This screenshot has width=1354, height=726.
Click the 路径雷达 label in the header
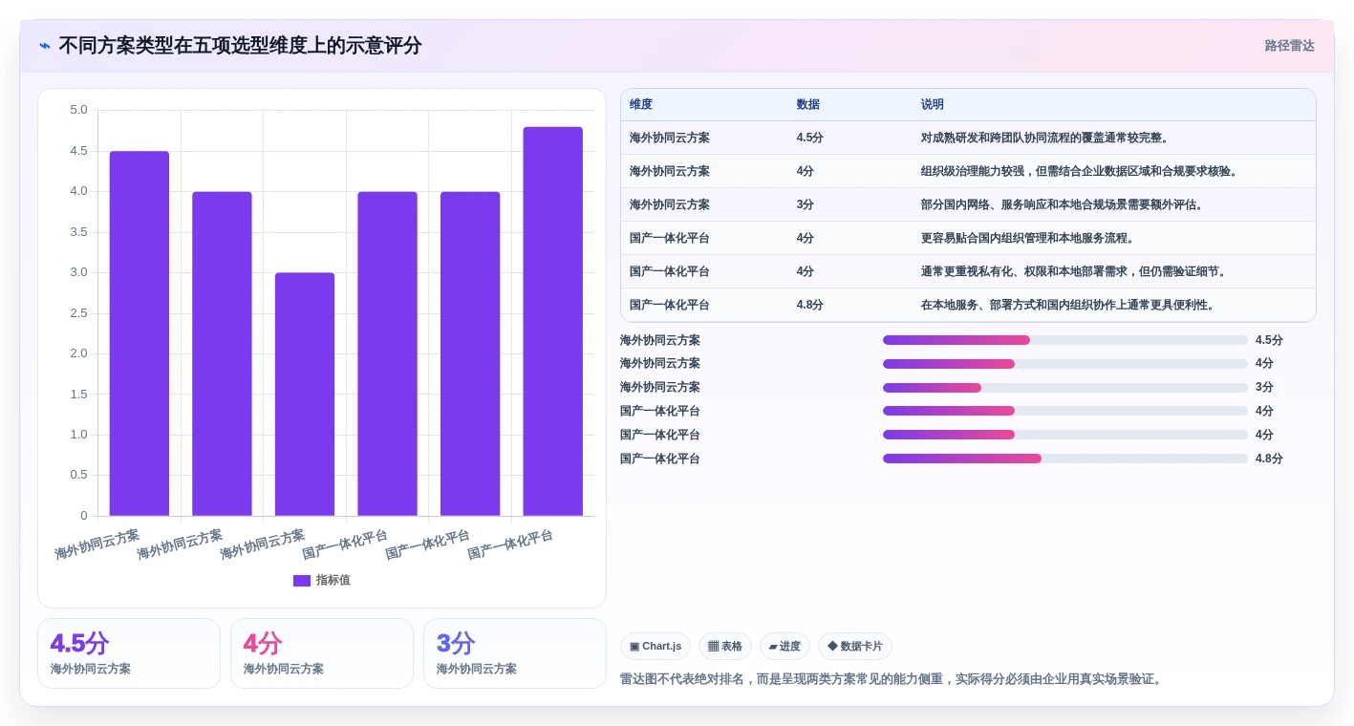coord(1290,46)
